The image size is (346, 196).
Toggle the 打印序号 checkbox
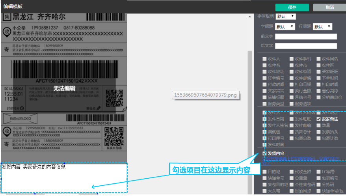click(x=264, y=138)
